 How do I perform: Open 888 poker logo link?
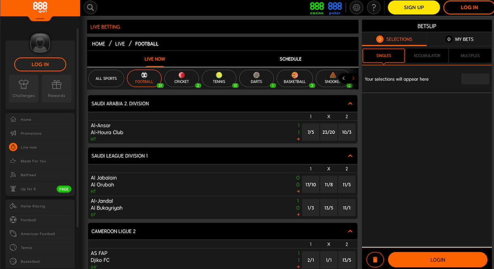tap(335, 8)
